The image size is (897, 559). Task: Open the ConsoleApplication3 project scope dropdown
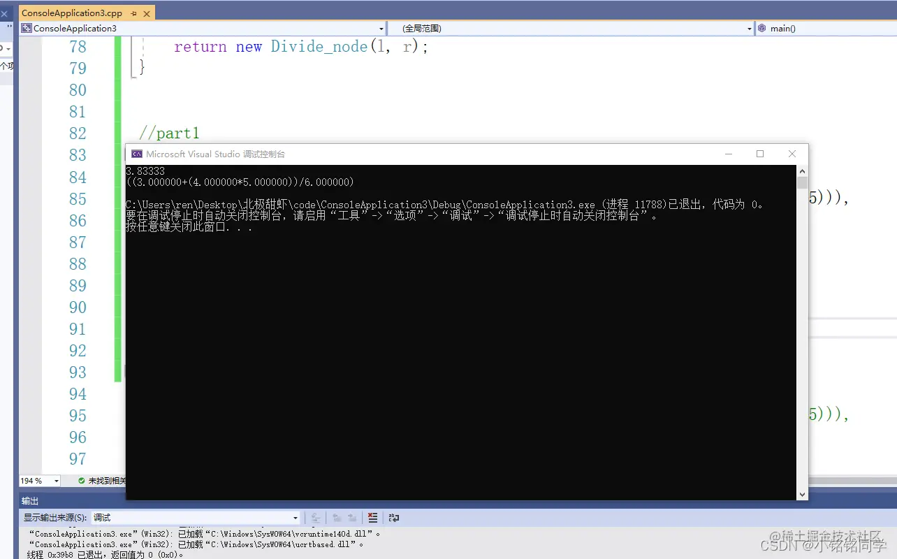coord(203,29)
